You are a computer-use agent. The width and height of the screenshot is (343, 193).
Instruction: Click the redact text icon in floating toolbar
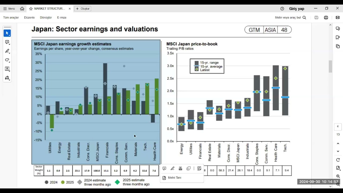(180, 169)
